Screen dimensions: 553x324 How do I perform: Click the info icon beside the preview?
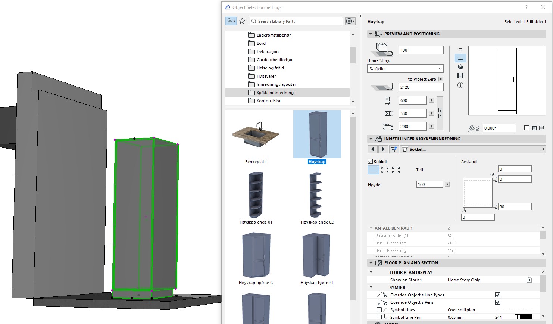click(x=460, y=85)
